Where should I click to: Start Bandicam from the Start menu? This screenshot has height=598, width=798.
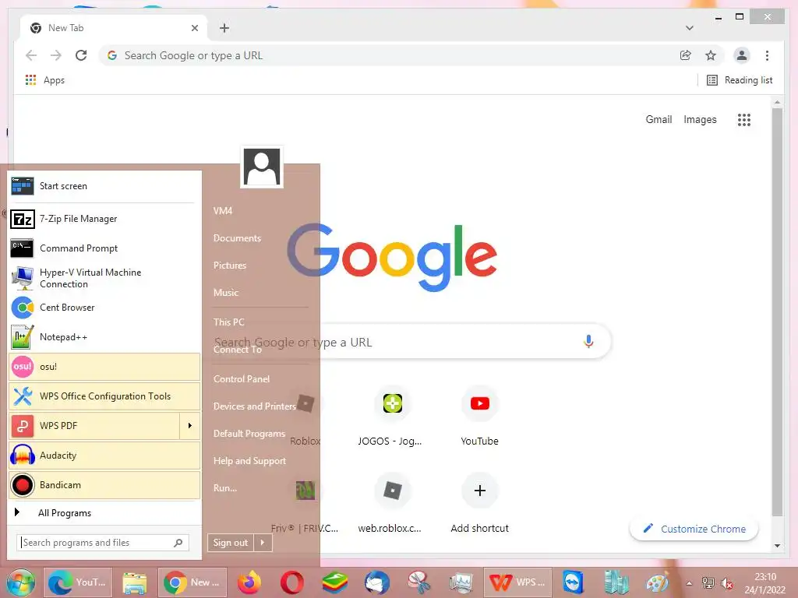(104, 484)
